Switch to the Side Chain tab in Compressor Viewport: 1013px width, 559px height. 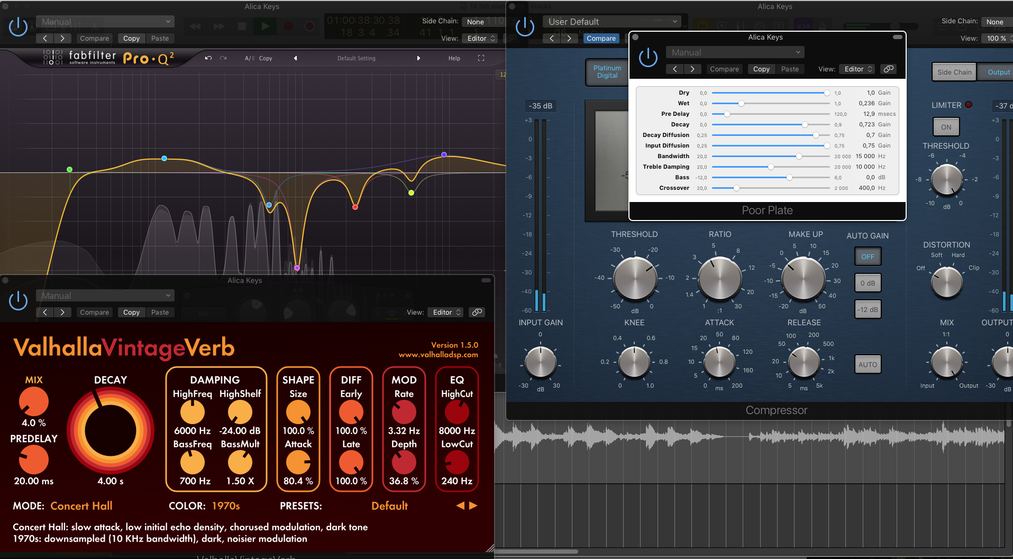(x=954, y=72)
